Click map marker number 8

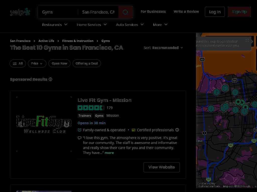(x=244, y=111)
